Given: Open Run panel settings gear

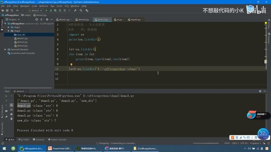Looking at the screenshot, I should tap(260, 91).
